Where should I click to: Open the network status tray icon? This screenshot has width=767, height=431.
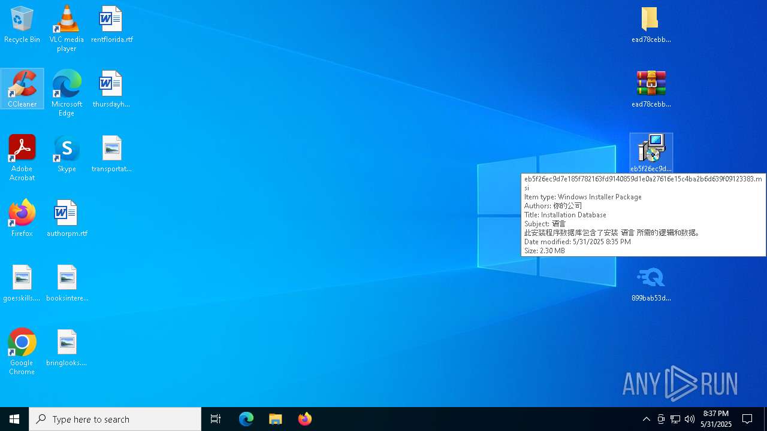[675, 419]
